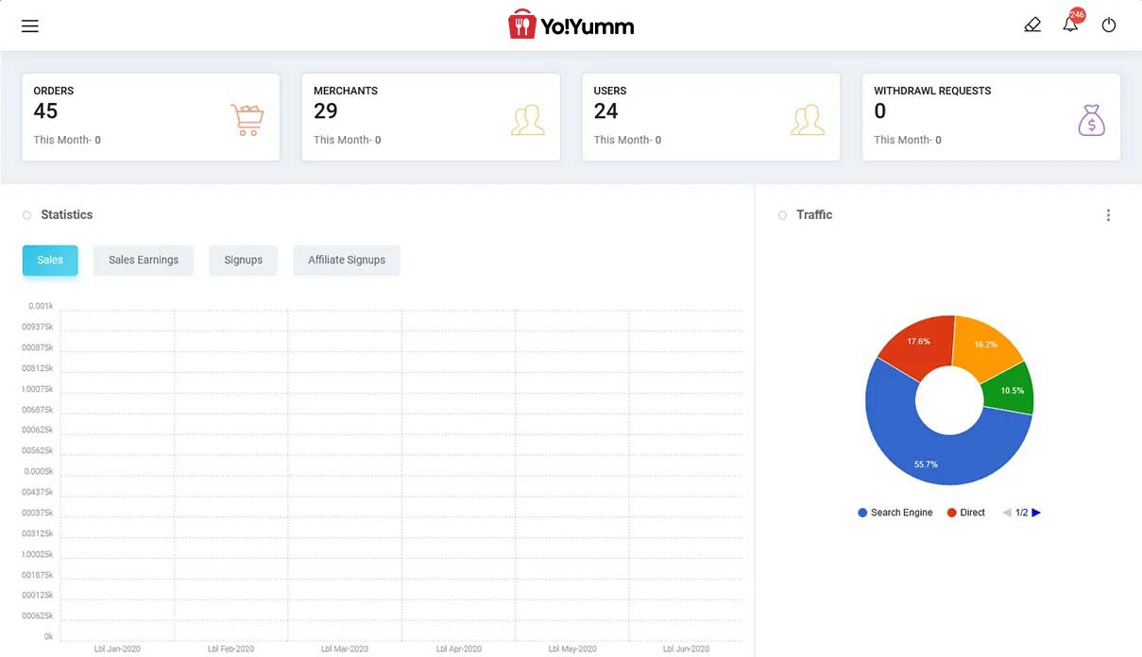Screen dimensions: 1142x657
Task: Toggle the circle beside Statistics heading
Action: 27,215
